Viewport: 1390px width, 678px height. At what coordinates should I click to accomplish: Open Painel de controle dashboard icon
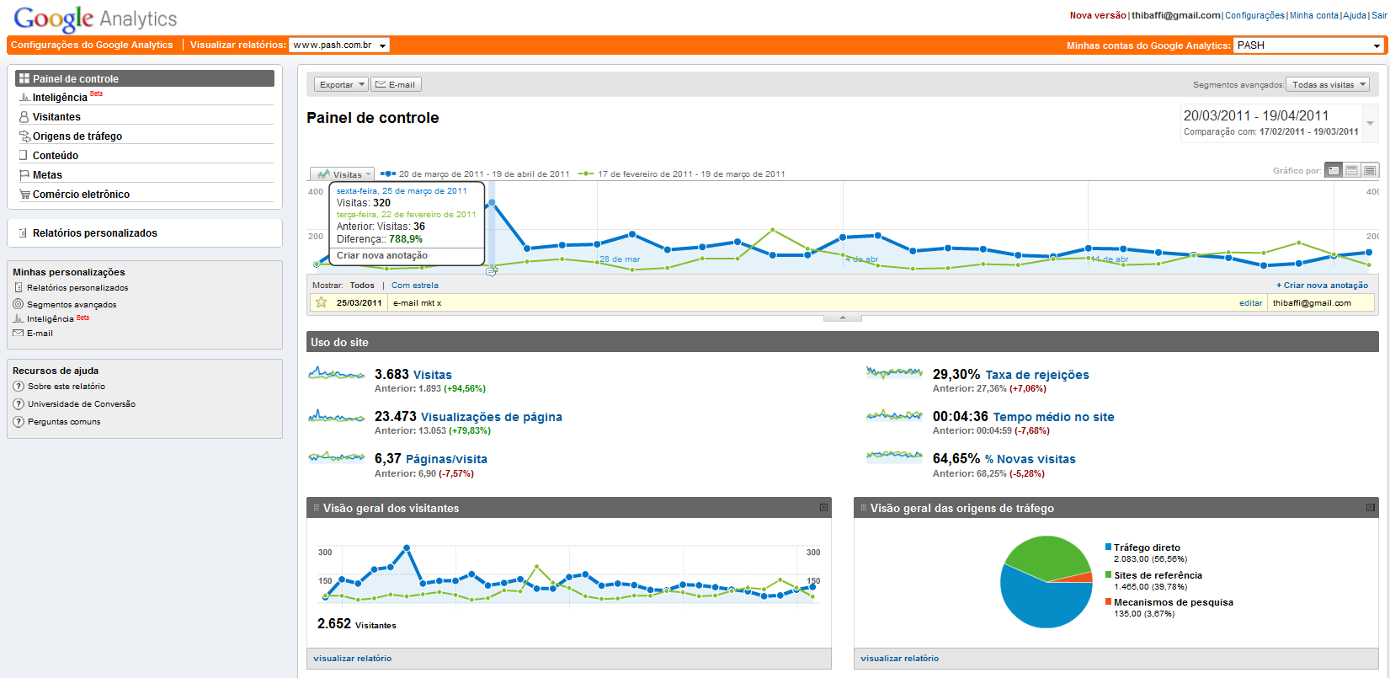pos(24,78)
